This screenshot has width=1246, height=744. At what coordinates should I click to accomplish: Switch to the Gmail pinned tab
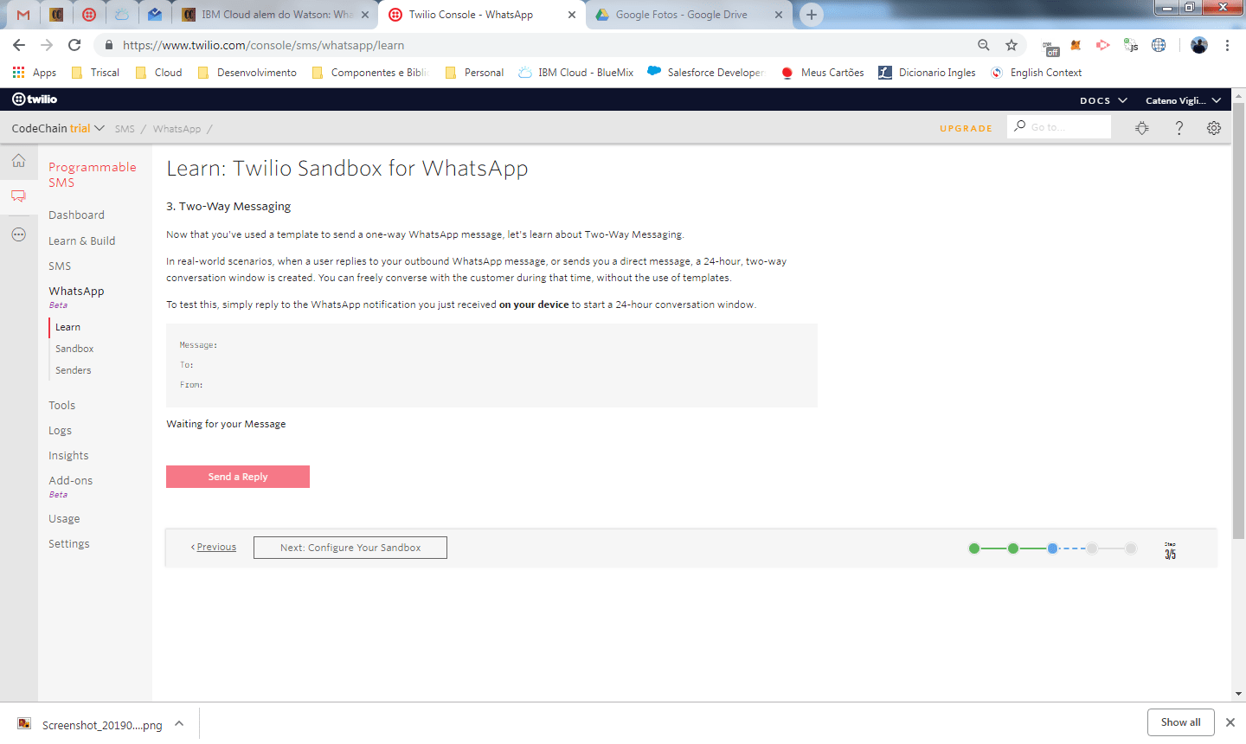tap(23, 15)
